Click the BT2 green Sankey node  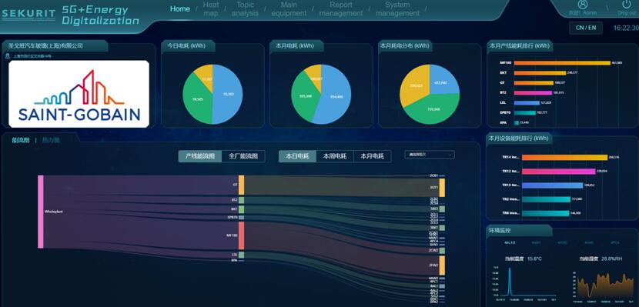click(x=241, y=200)
